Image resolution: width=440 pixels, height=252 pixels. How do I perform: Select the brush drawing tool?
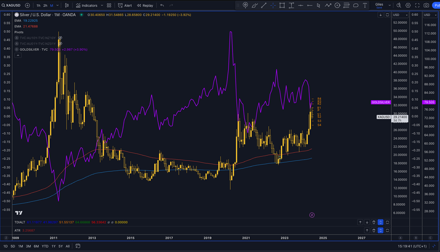pyautogui.click(x=254, y=6)
